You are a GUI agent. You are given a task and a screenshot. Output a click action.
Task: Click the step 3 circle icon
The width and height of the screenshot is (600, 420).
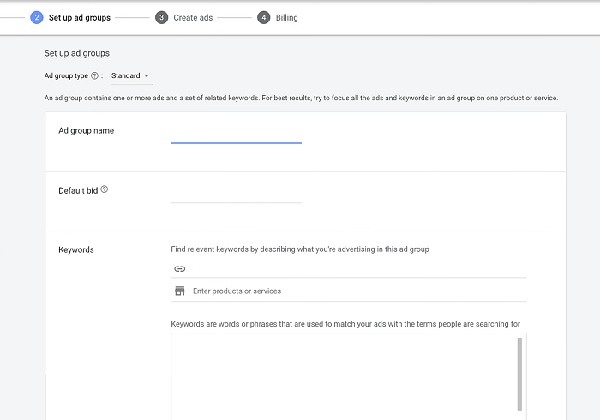pyautogui.click(x=161, y=18)
